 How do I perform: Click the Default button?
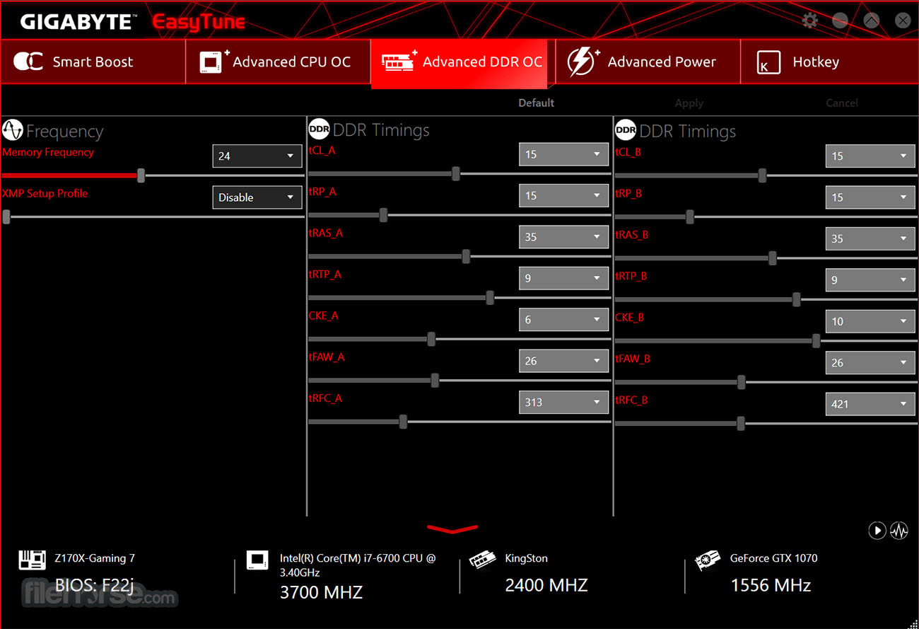(x=536, y=103)
